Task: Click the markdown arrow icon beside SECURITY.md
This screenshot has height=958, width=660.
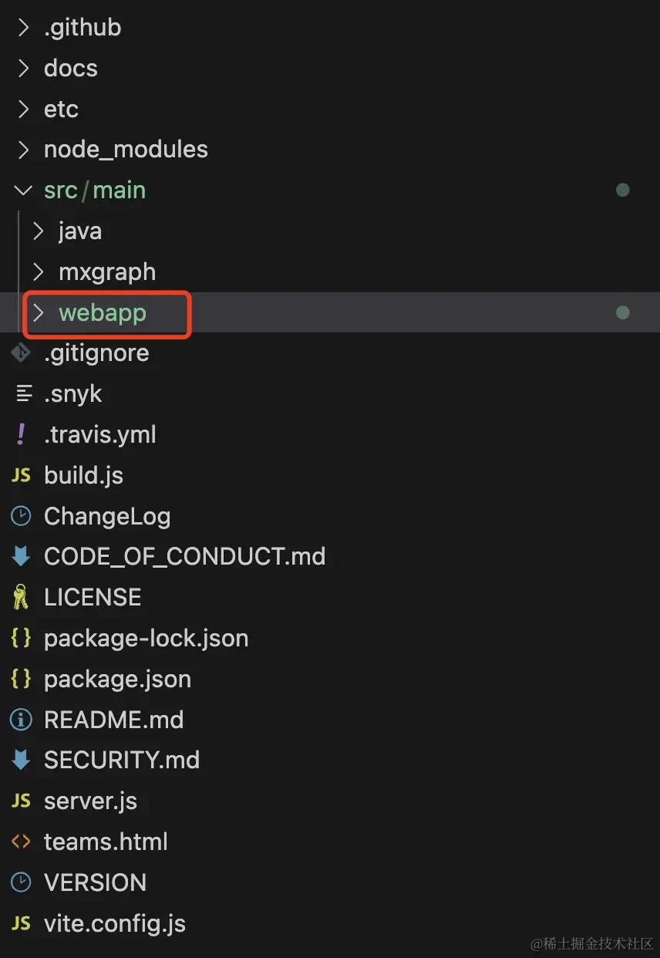Action: [21, 761]
